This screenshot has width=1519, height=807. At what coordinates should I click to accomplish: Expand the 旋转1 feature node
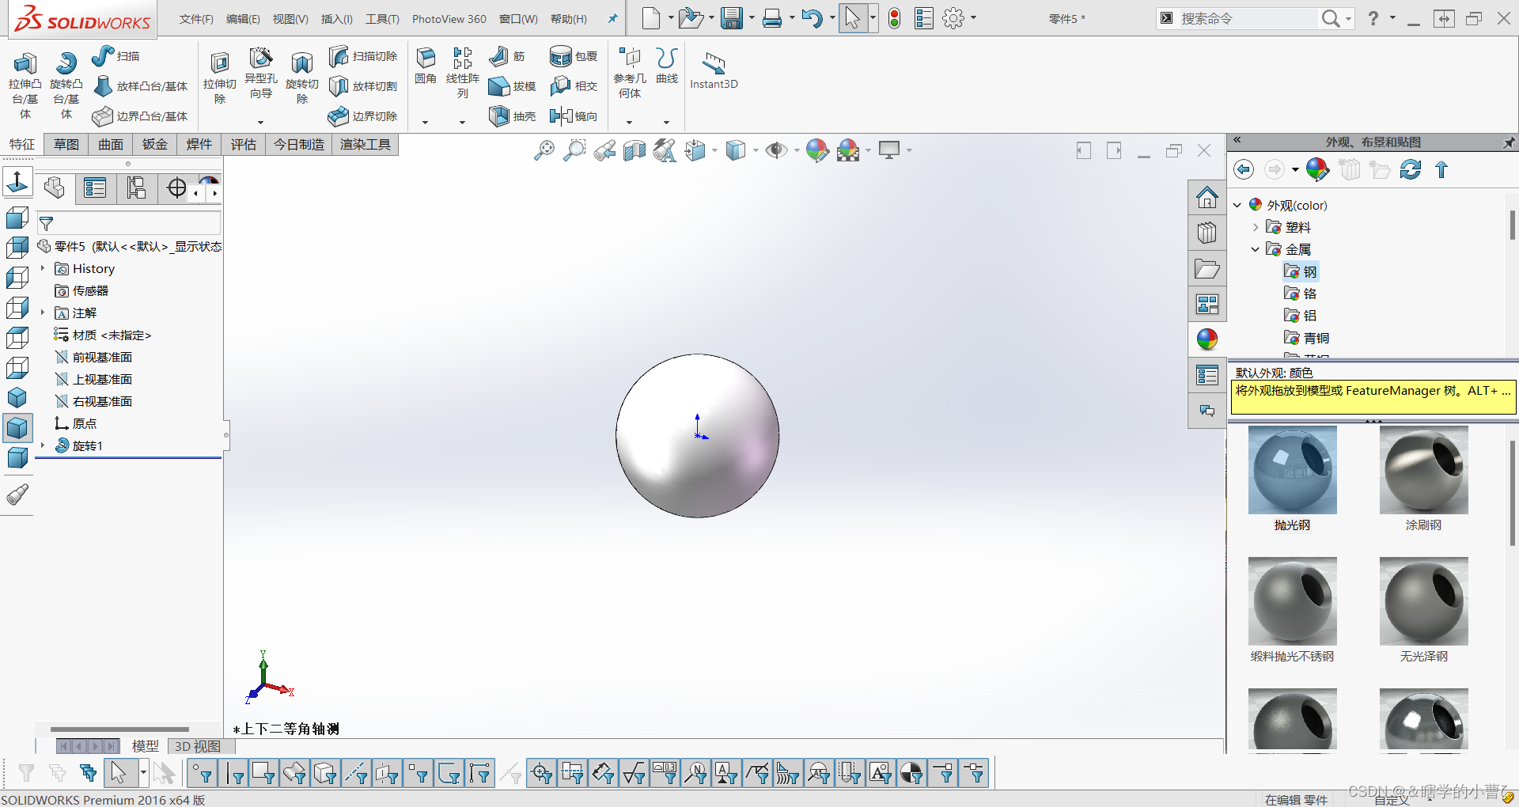[43, 445]
